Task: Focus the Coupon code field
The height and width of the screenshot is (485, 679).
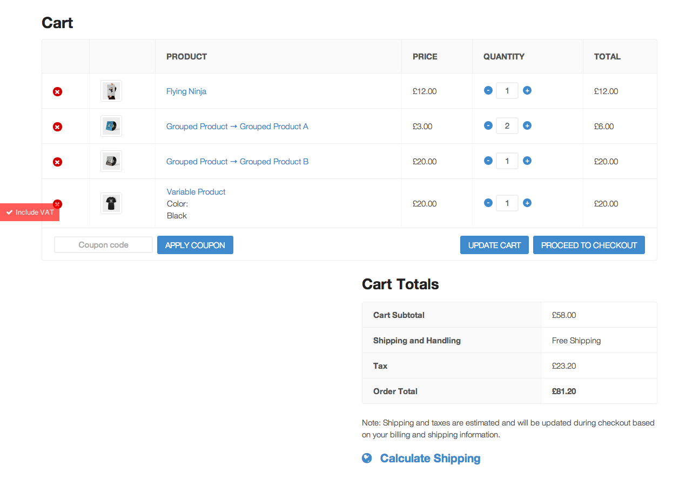Action: coord(103,245)
